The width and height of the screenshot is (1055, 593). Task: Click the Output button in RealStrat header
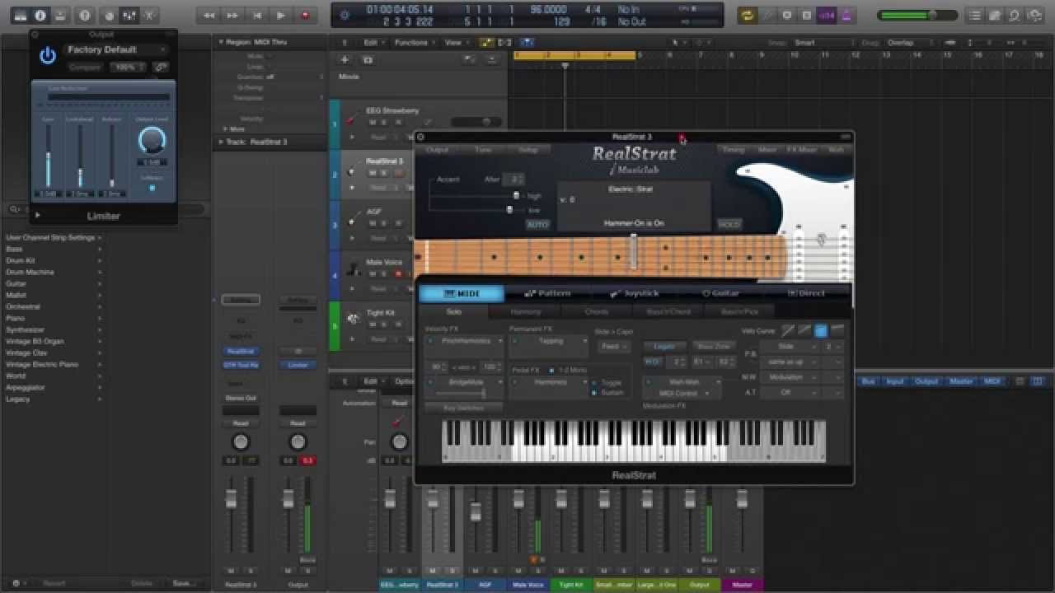click(x=437, y=150)
